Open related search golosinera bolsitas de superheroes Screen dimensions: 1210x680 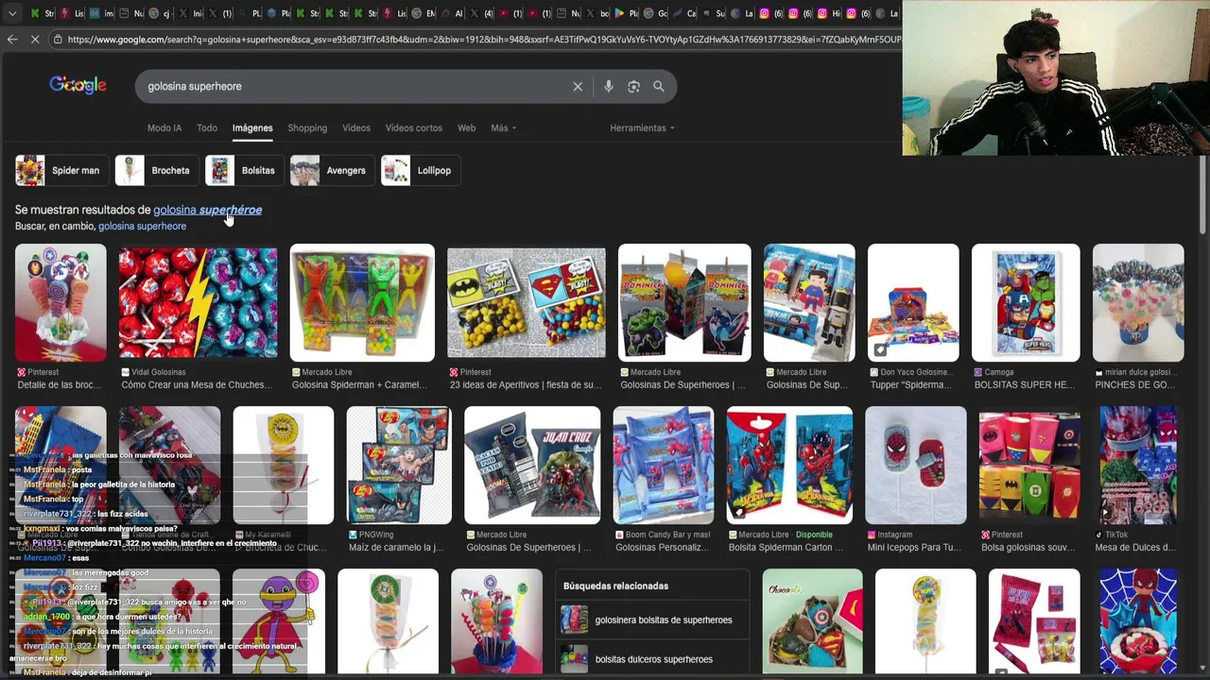tap(653, 620)
